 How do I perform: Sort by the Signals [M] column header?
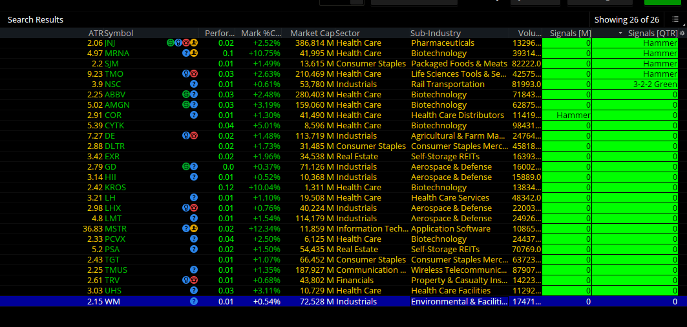coord(571,34)
